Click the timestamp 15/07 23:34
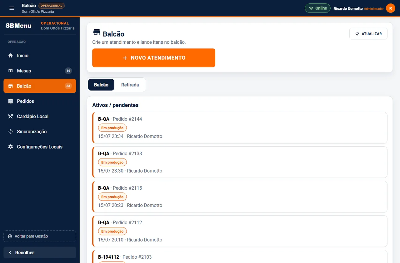The image size is (400, 263). 111,136
